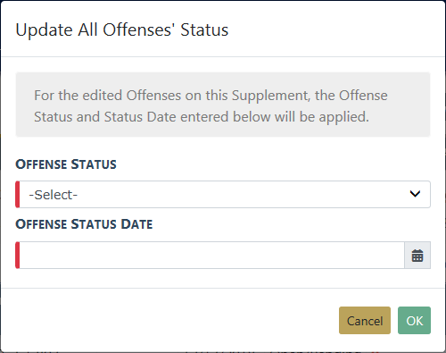Click the page backdrop below the dialog
The height and width of the screenshot is (353, 446).
coord(223,352)
